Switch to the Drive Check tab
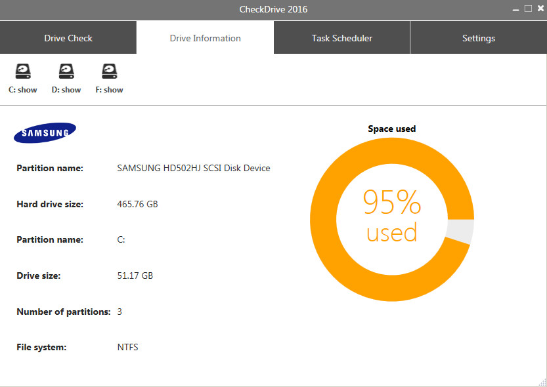Screen dimensions: 547x387 pos(68,37)
